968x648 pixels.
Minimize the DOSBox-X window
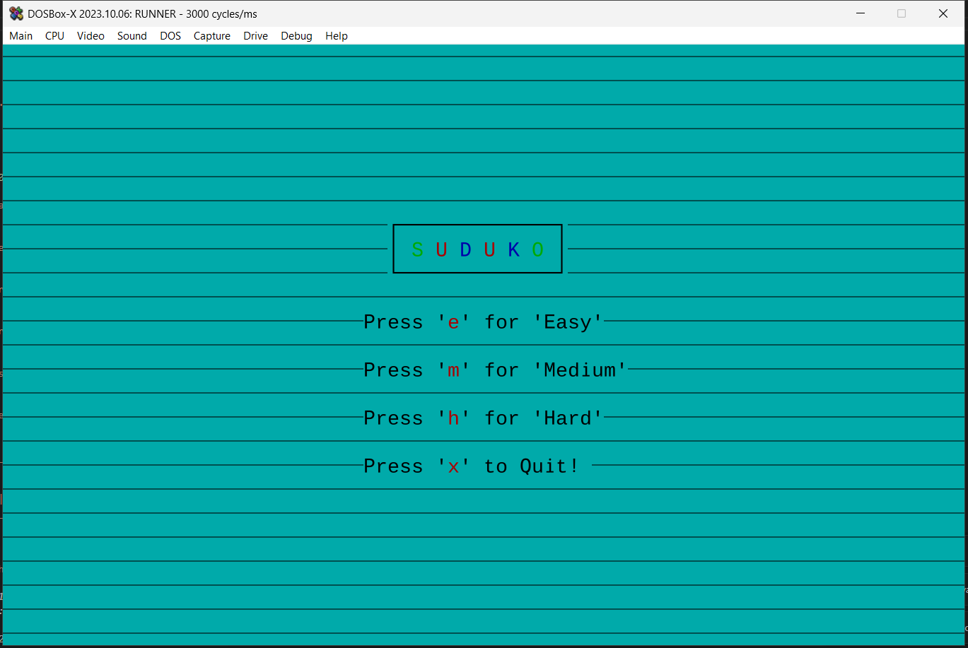click(x=861, y=13)
